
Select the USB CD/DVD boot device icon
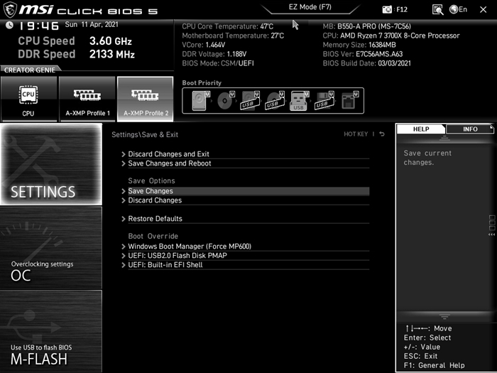tap(275, 101)
